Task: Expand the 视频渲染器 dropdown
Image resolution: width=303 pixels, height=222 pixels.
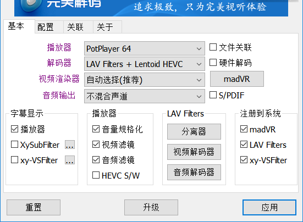Action: click(144, 80)
